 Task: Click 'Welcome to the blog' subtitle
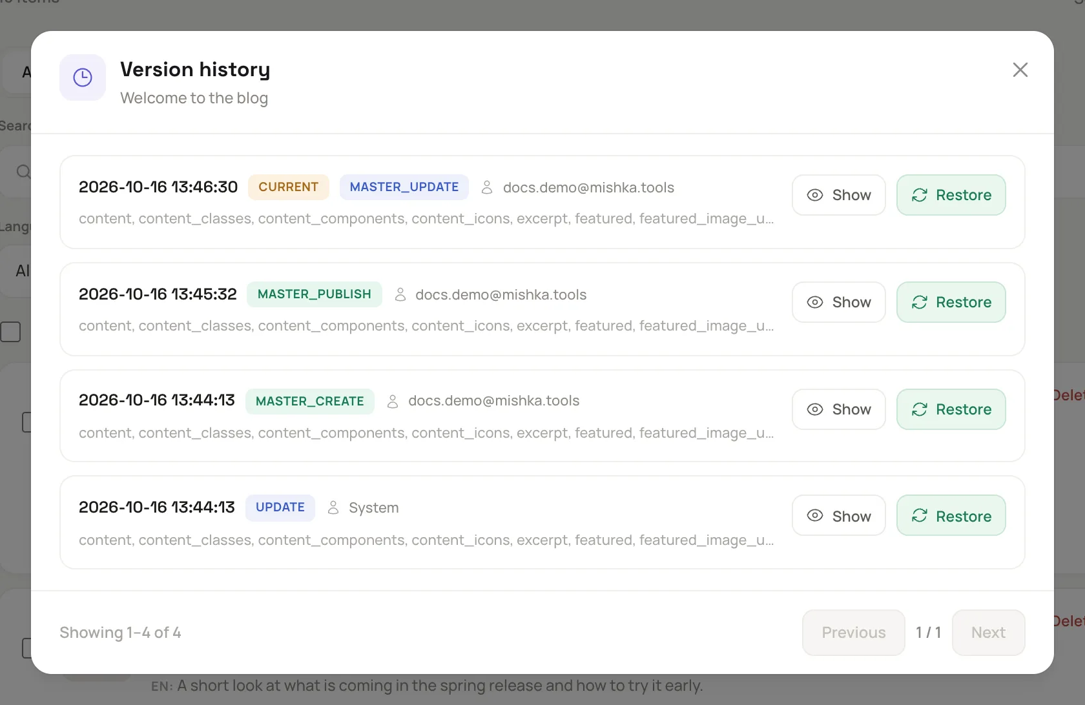[194, 98]
